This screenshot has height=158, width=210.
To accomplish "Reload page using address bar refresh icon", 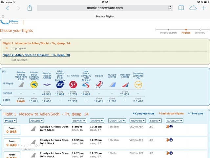I will click(x=170, y=8).
